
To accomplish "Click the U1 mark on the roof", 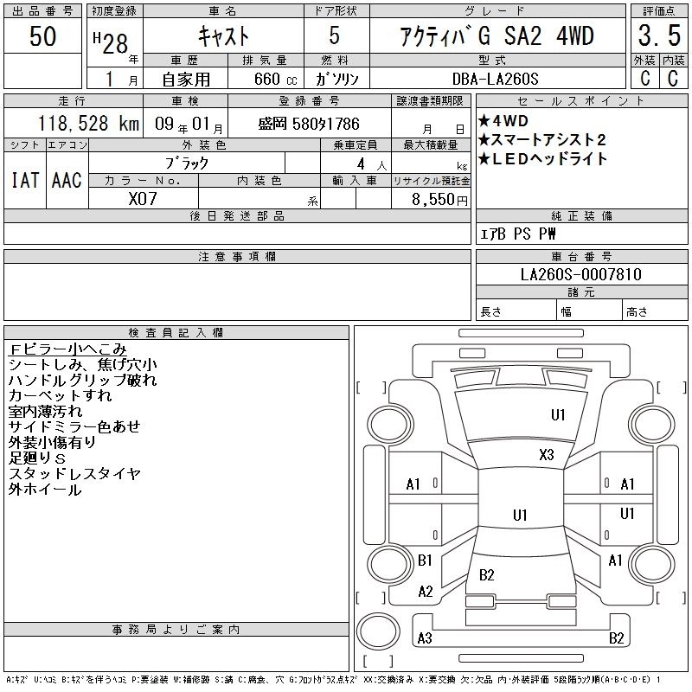I will (520, 515).
